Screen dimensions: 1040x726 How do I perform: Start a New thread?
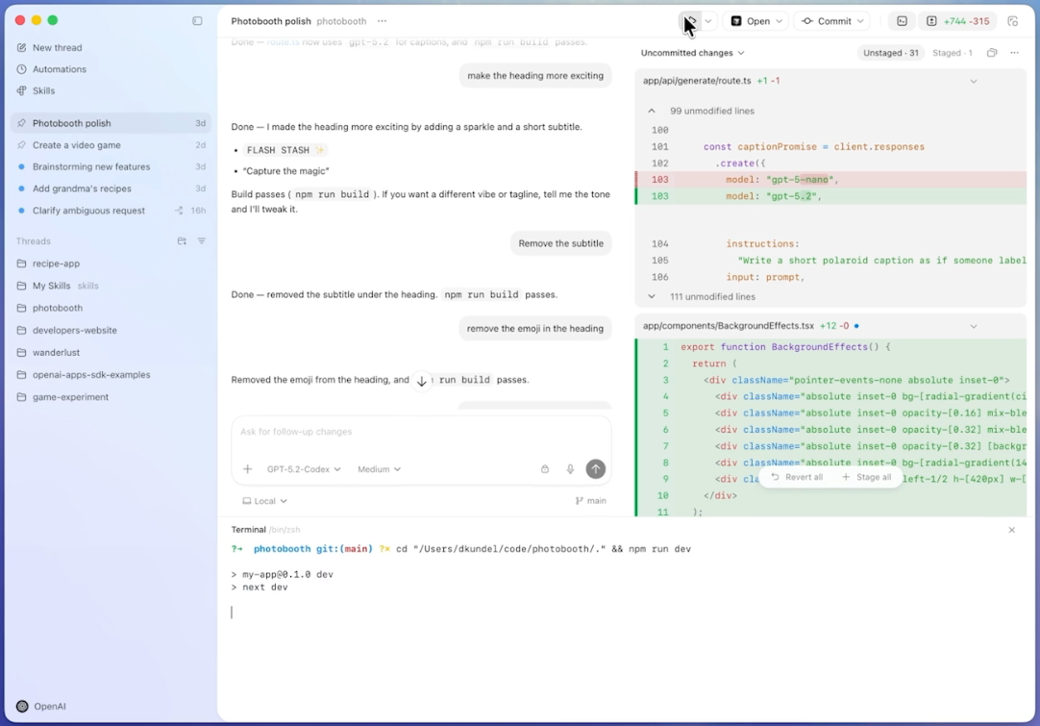[57, 48]
